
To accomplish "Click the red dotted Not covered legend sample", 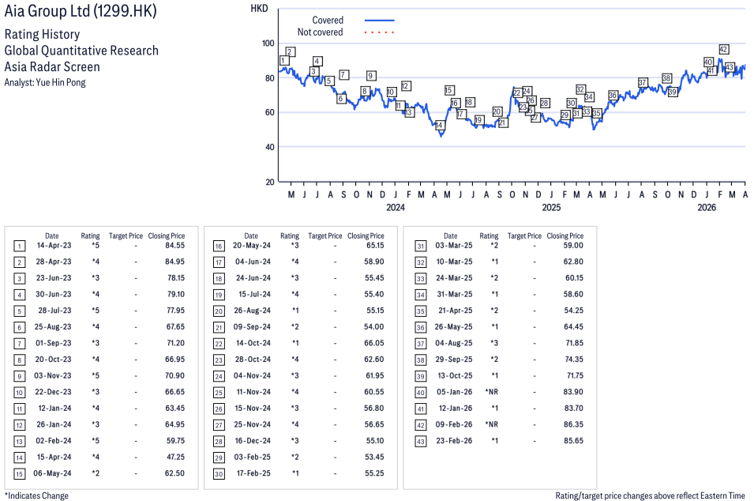I will tap(379, 32).
